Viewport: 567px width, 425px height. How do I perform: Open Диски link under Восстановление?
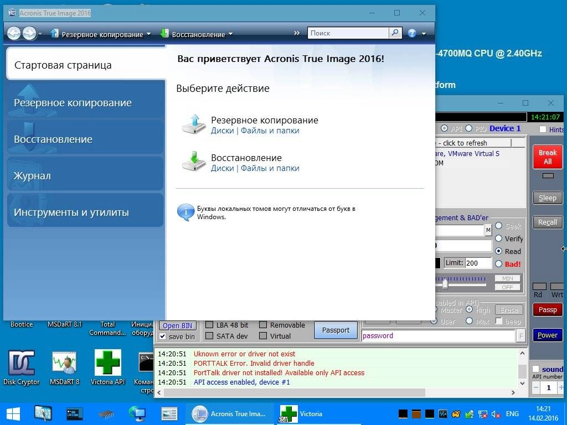(223, 168)
